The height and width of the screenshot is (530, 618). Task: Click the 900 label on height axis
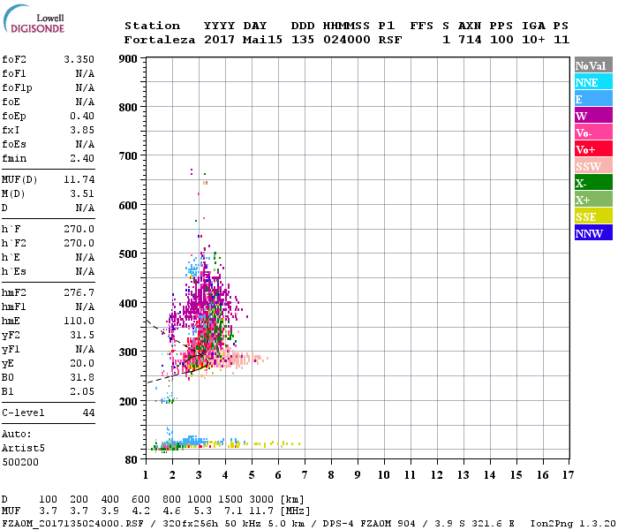coord(128,59)
